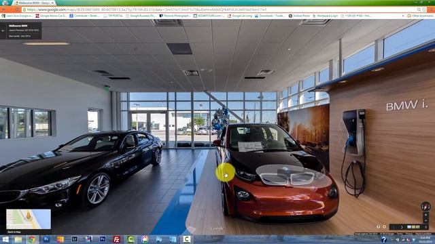Click the Street View compass control
Screen dimensions: 435x244
click(x=425, y=206)
